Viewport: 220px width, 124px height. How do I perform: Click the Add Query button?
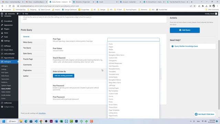(185, 30)
